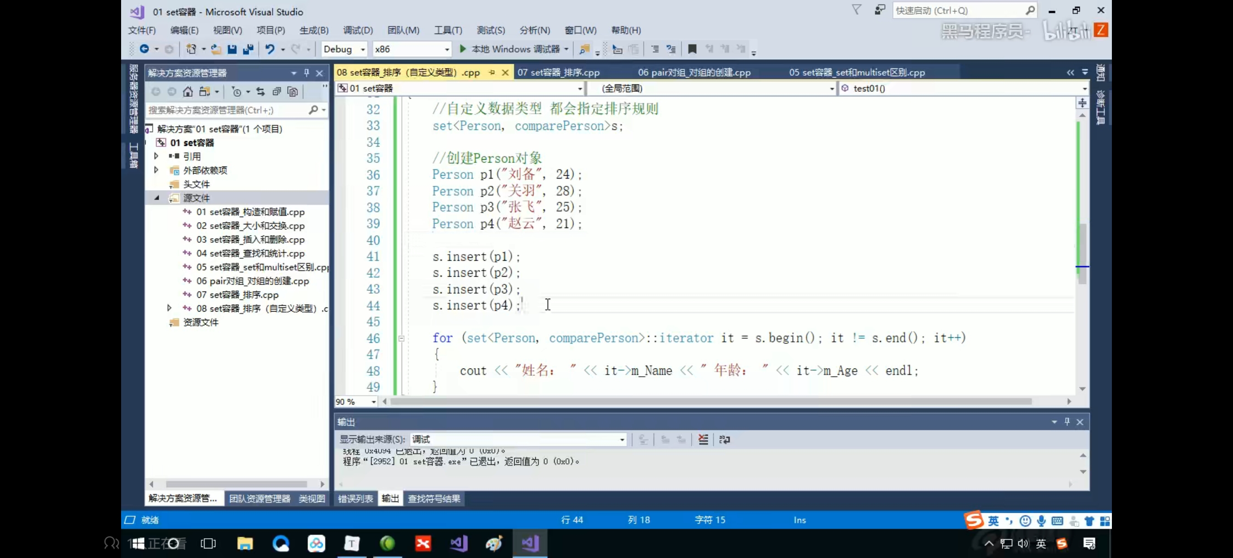
Task: Switch to the 07 set容器_排序.cpp tab
Action: coord(558,72)
